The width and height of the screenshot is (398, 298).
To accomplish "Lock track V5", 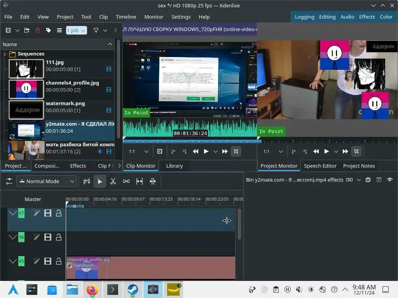I will click(x=59, y=261).
